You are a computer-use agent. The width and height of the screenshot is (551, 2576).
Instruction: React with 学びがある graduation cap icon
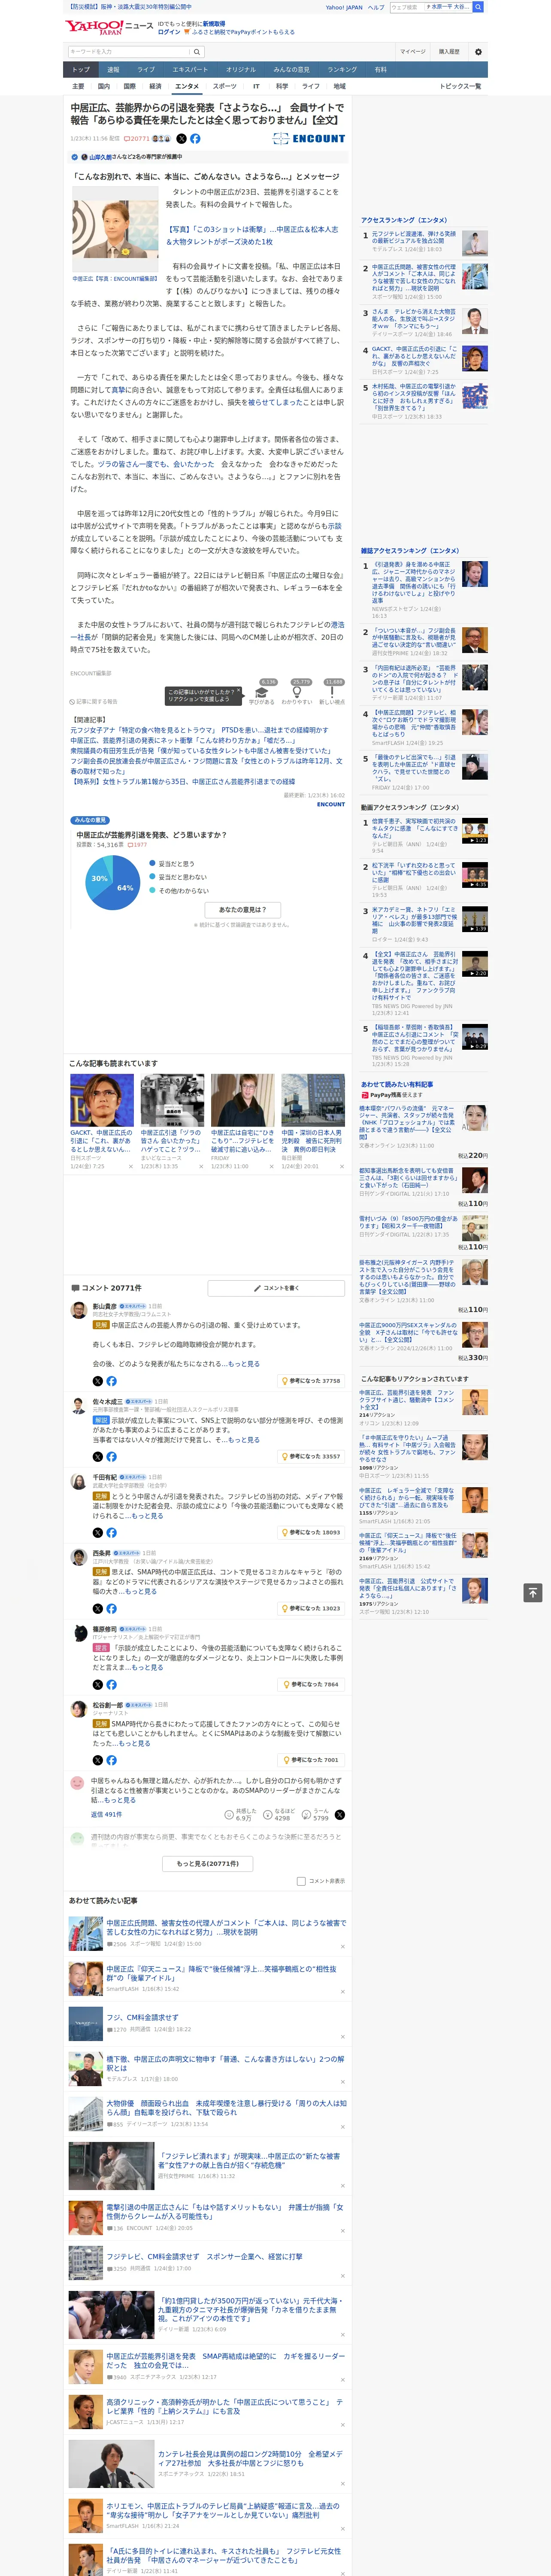coord(262,692)
